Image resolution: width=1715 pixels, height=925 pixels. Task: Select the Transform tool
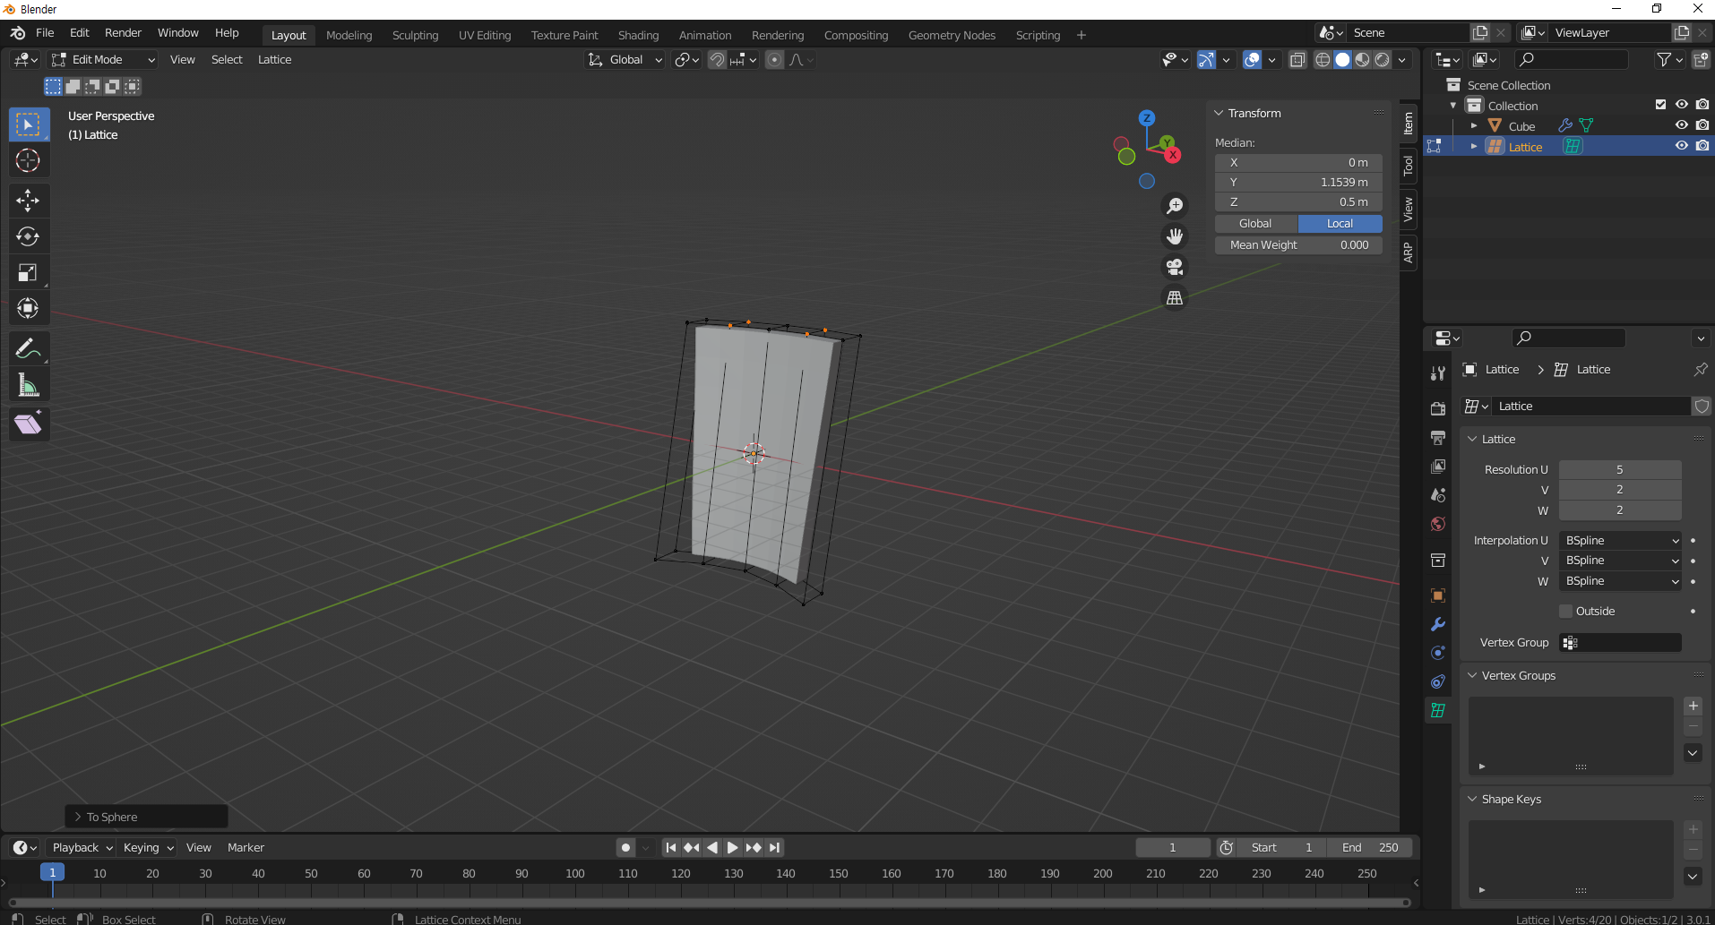coord(29,308)
